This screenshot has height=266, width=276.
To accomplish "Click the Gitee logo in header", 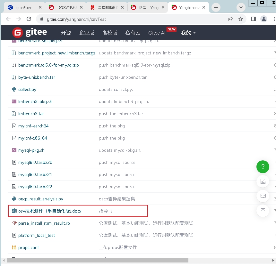I will (30, 32).
